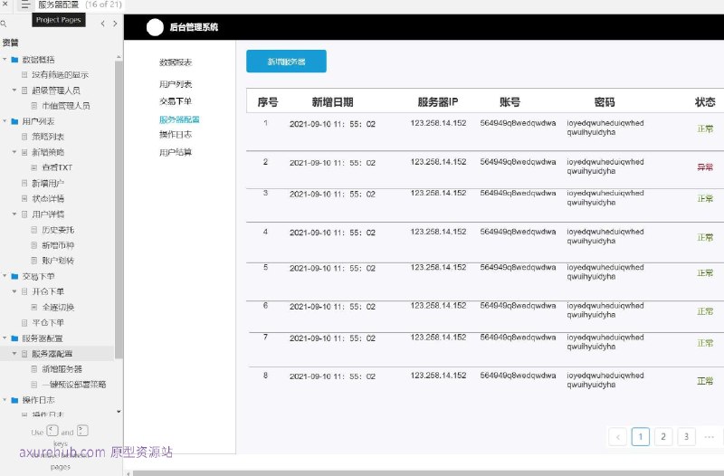Select 超级管理人员 page in tree
Screen dimensions: 724x476
(x=56, y=90)
